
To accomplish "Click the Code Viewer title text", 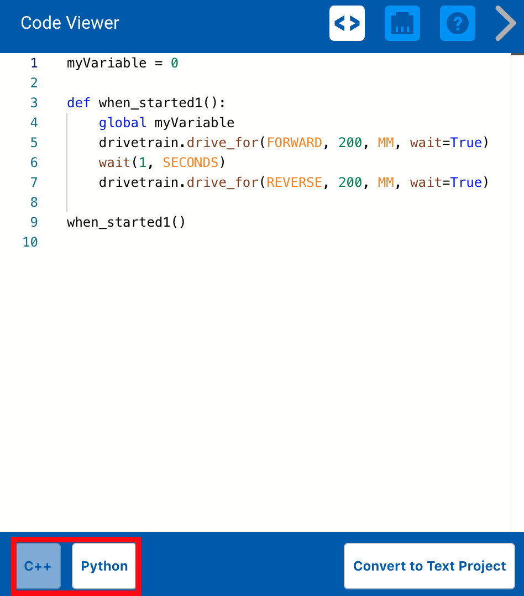I will pos(69,23).
